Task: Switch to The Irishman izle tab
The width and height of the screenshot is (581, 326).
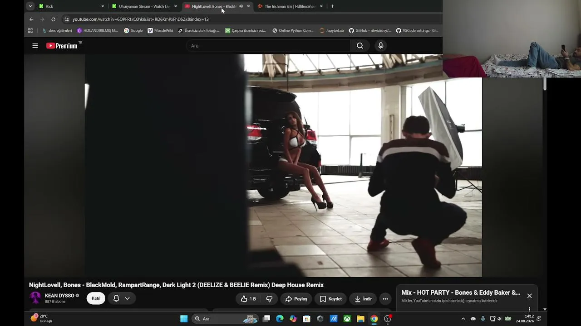Action: click(290, 6)
